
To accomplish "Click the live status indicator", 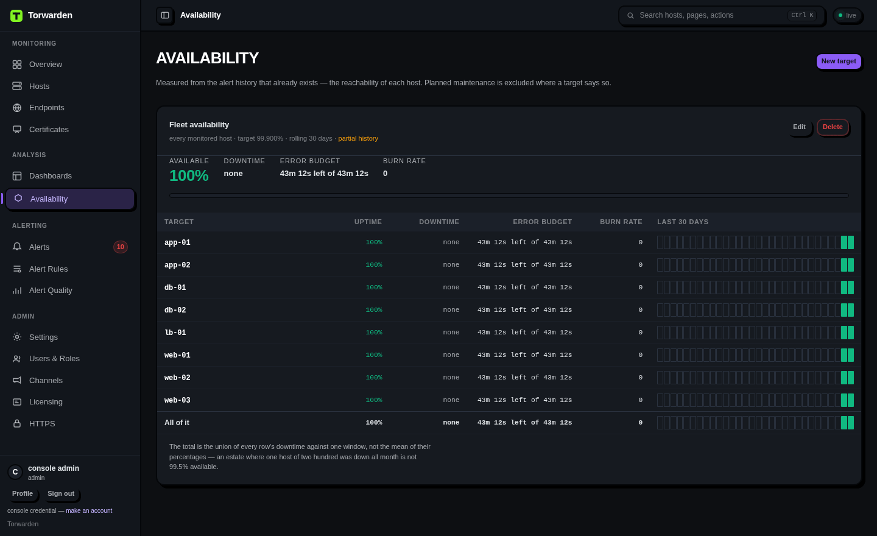I will [x=847, y=16].
